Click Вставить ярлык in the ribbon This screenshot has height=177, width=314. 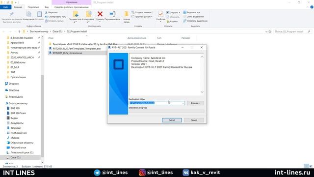pyautogui.click(x=54, y=21)
